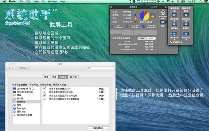The image size is (209, 131).
Task: Open Spotlight search magnifier in menu bar
Action: click(x=201, y=1)
